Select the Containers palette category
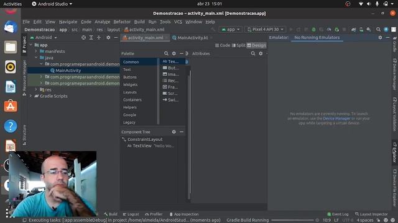This screenshot has width=398, height=223. (138, 100)
